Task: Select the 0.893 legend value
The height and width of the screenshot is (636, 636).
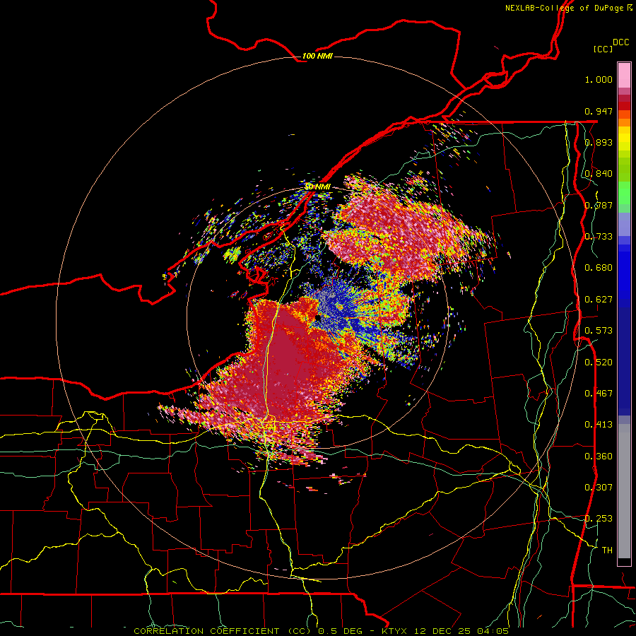Action: pyautogui.click(x=599, y=142)
